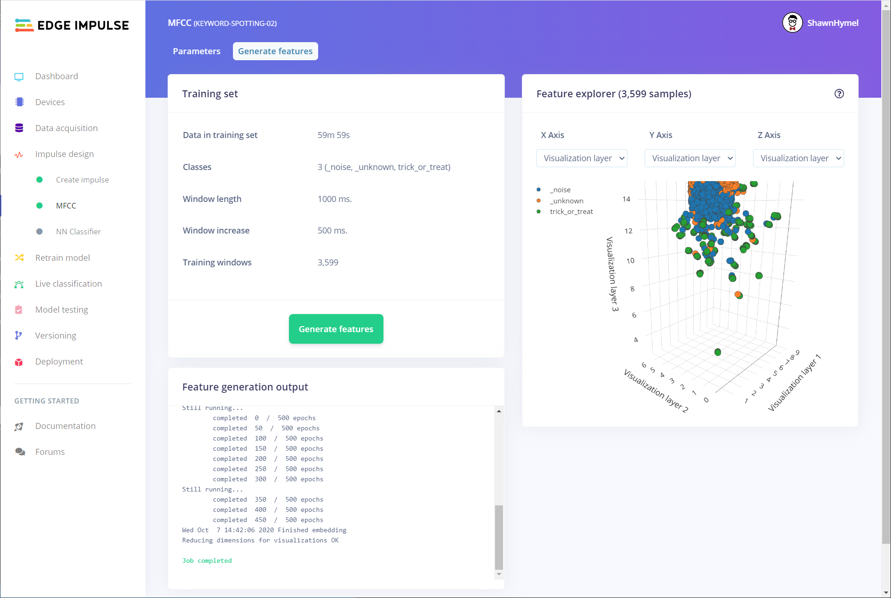Click the Data acquisition database icon
This screenshot has width=891, height=598.
[x=19, y=128]
